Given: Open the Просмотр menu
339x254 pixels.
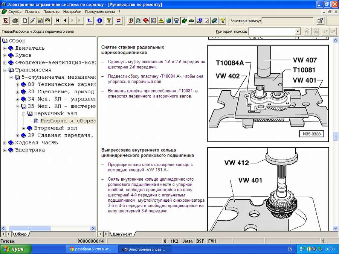Looking at the screenshot, I should [x=51, y=12].
